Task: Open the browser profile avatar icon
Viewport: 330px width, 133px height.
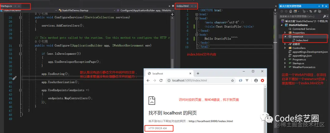Action: (x=256, y=81)
